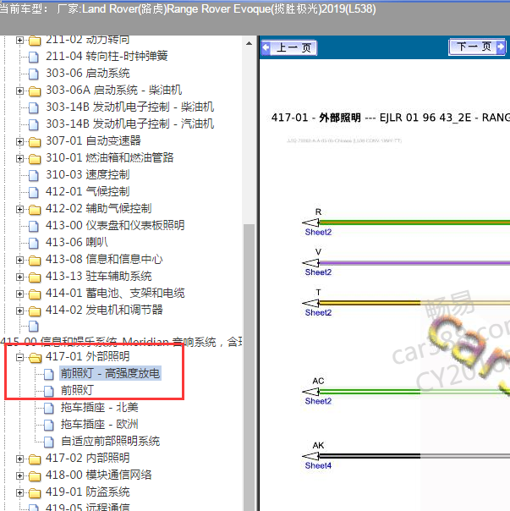Click page icon of 412-01 气候控制
Screen dimensions: 510x511
click(x=34, y=192)
